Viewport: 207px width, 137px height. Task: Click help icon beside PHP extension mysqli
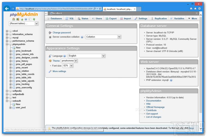(x=171, y=80)
